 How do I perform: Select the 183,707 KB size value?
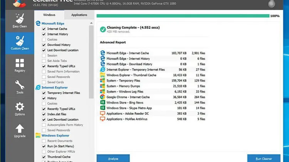coord(179,53)
